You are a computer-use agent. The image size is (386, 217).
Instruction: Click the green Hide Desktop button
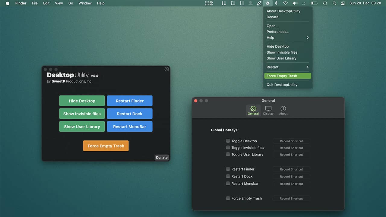coord(82,101)
